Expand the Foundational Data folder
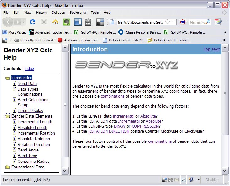This screenshot has width=230, height=186. 8,167
